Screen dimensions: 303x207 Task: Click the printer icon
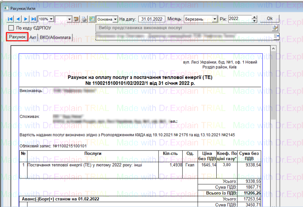[x=84, y=19]
